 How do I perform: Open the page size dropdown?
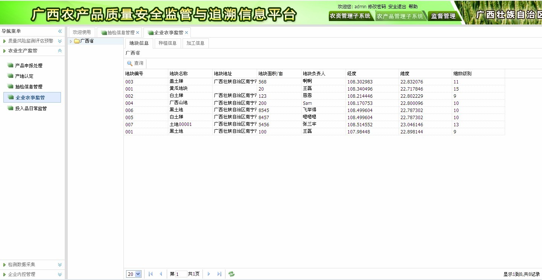point(138,274)
